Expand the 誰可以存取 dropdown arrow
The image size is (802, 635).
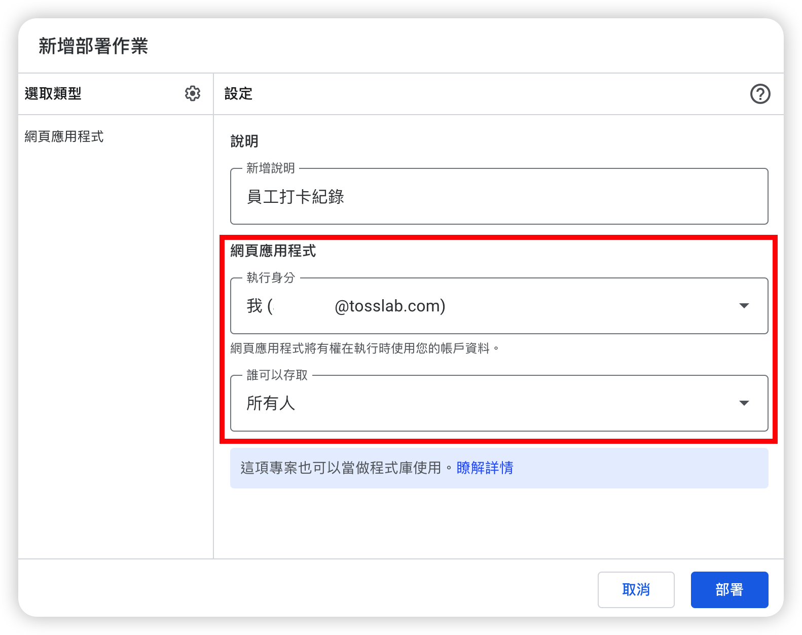744,403
